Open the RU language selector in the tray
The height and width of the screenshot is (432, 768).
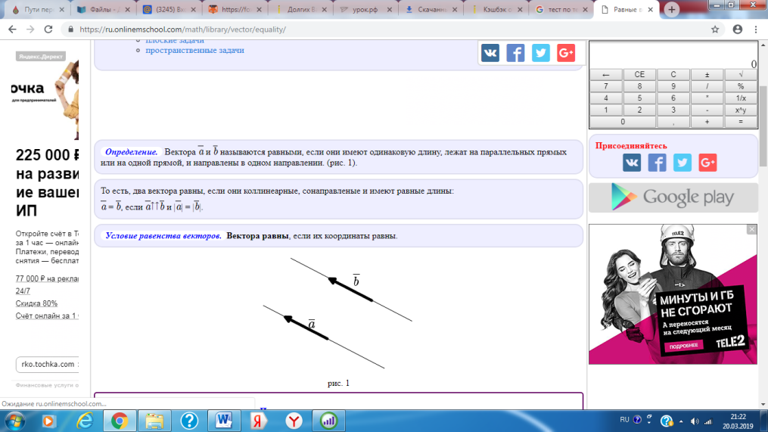tap(624, 419)
